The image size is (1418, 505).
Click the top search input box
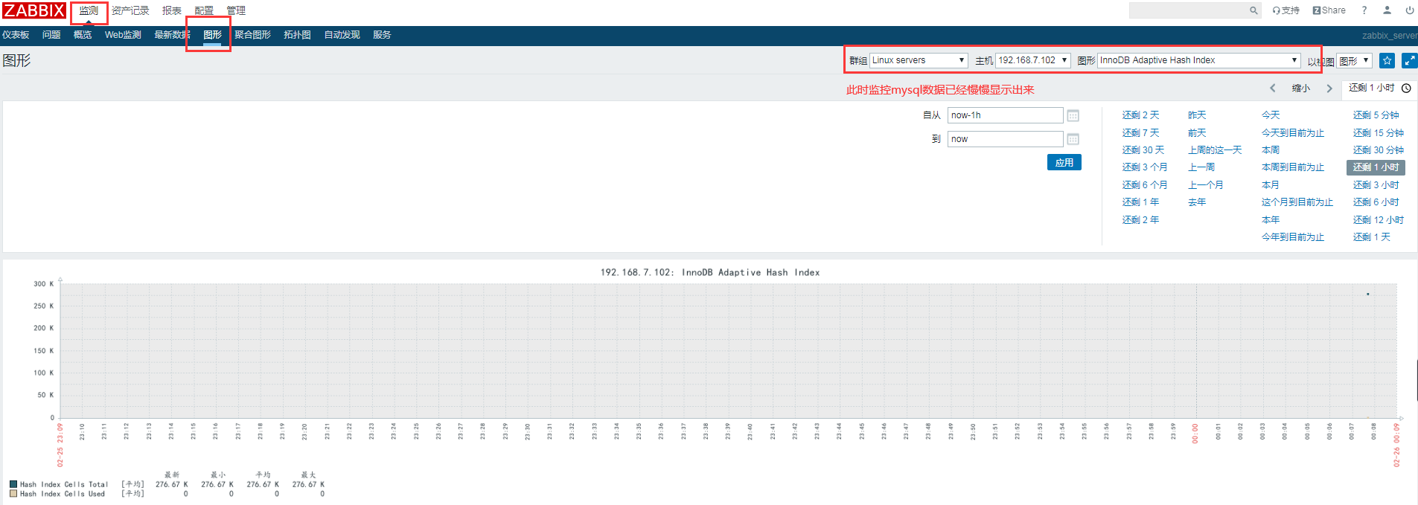(1188, 10)
